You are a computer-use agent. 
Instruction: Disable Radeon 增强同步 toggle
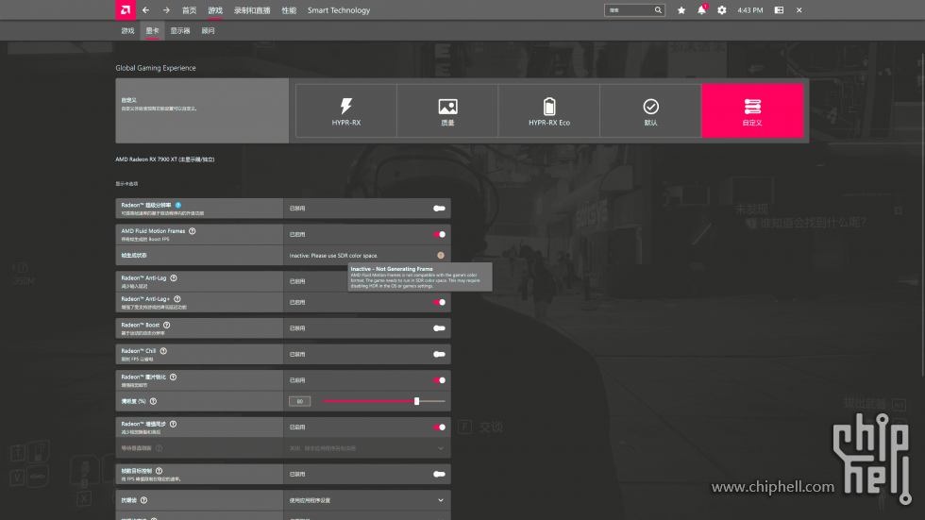tap(439, 427)
